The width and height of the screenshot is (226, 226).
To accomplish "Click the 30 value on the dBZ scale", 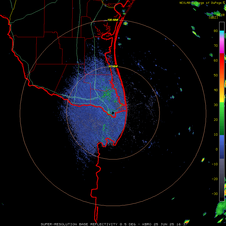I will point(216,105).
